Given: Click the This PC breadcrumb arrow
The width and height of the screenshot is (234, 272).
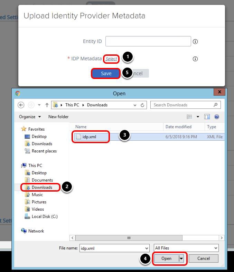Looking at the screenshot, I should tap(62, 105).
